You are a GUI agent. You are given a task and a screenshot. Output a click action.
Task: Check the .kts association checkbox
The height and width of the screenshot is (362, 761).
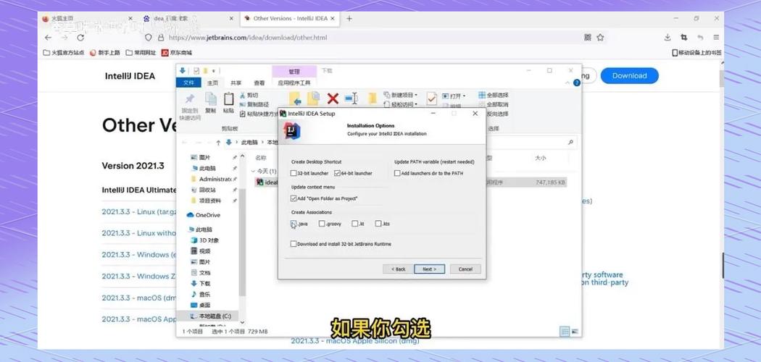(378, 224)
